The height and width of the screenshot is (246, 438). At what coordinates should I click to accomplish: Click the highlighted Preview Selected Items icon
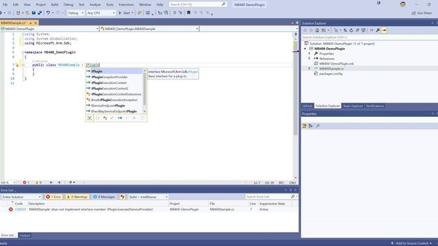(384, 30)
